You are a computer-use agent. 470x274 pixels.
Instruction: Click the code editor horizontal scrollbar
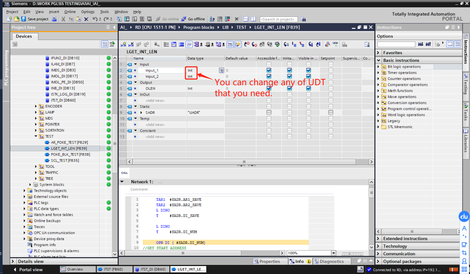click(183, 253)
